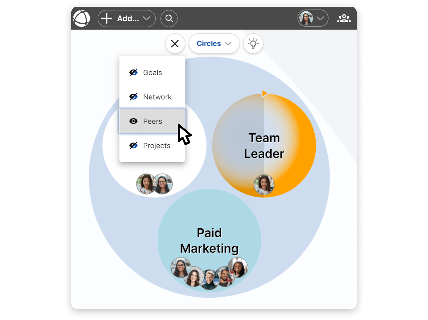
Task: Expand the Add... dropdown chevron
Action: point(147,18)
